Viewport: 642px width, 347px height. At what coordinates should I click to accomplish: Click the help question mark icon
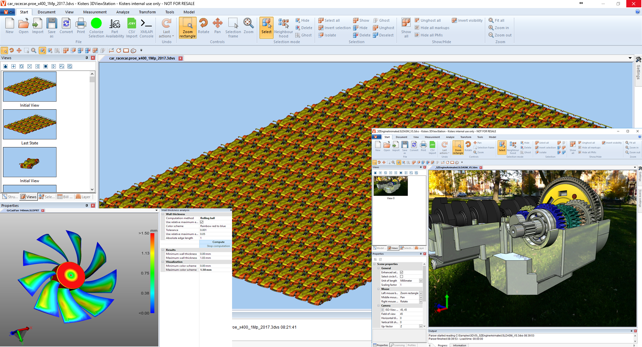click(637, 12)
